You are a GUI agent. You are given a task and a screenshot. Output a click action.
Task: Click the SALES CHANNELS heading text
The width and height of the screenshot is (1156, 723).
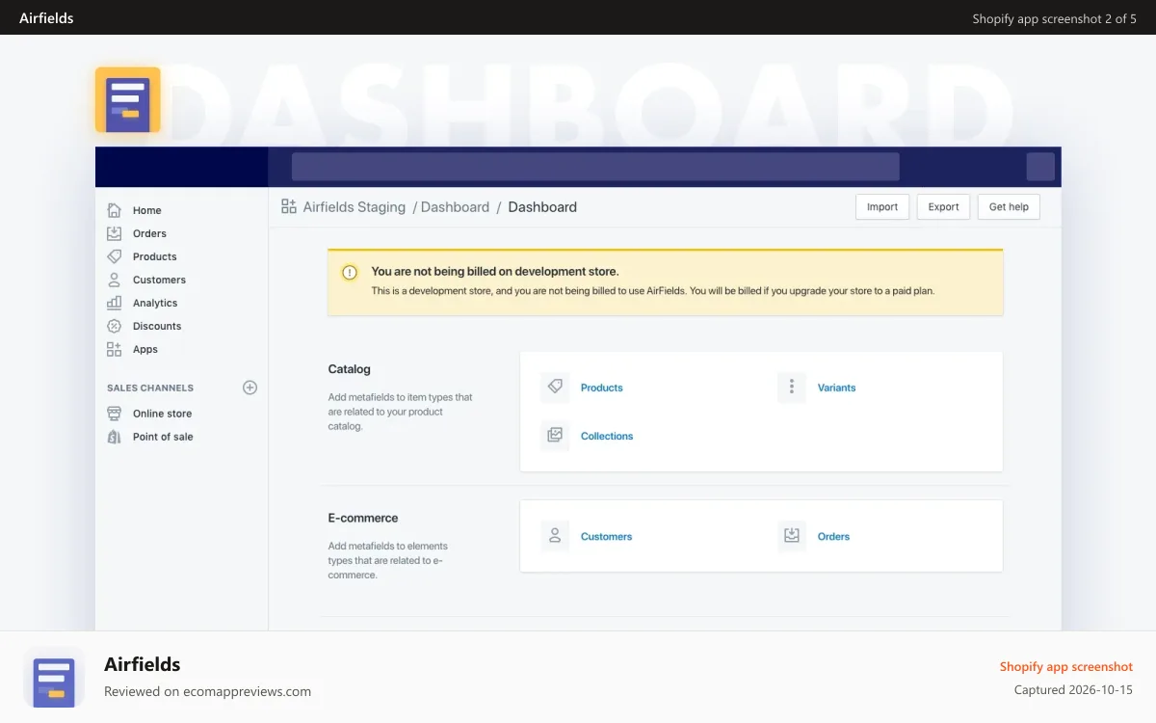[x=150, y=388]
